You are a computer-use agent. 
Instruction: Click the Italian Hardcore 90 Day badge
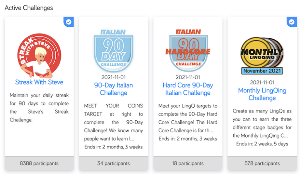click(188, 50)
